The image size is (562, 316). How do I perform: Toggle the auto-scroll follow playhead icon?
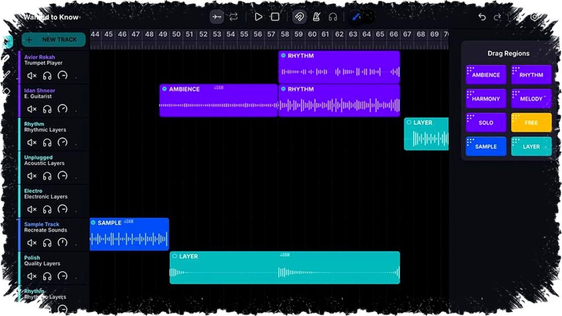(216, 17)
